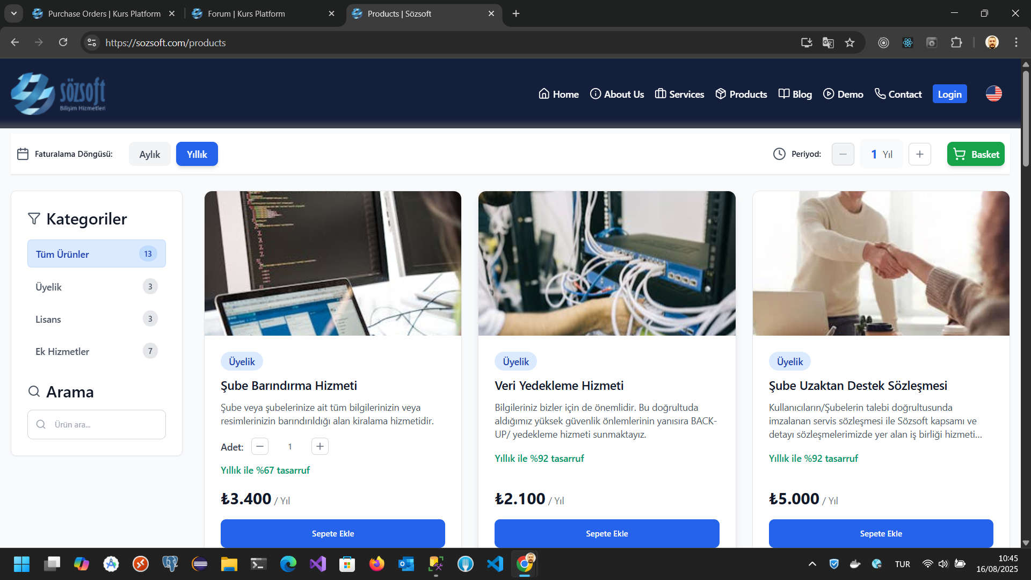The image size is (1031, 580).
Task: Add Veri Yedekleme Hizmeti to basket
Action: [606, 533]
